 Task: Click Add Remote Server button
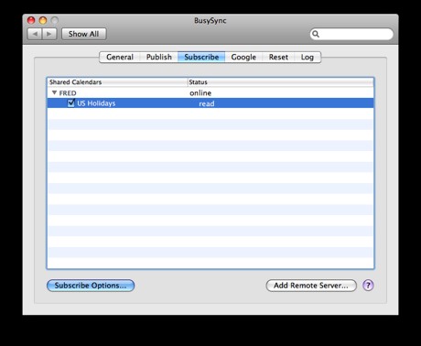(311, 286)
